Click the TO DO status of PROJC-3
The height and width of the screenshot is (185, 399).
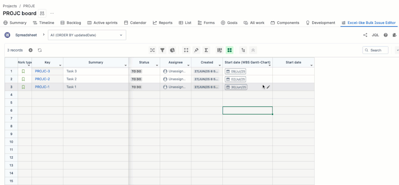[136, 71]
